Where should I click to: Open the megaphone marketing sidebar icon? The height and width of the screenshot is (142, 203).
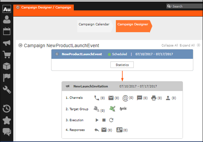[7, 43]
